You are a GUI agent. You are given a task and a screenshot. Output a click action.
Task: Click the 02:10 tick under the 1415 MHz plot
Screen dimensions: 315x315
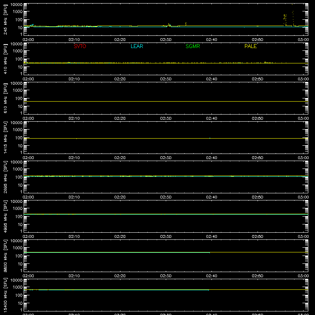[x=74, y=158]
